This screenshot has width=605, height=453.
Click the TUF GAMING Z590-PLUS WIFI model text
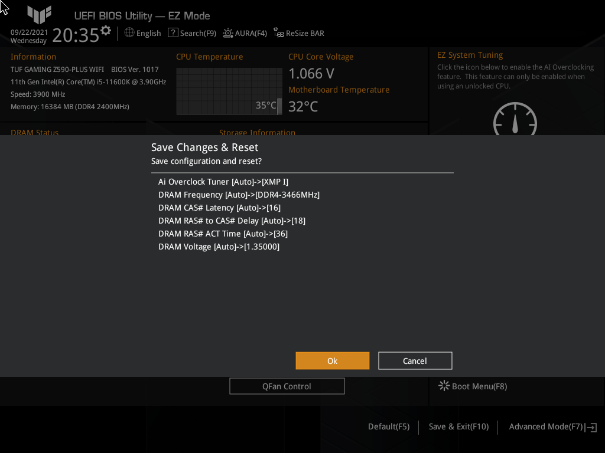click(x=57, y=70)
